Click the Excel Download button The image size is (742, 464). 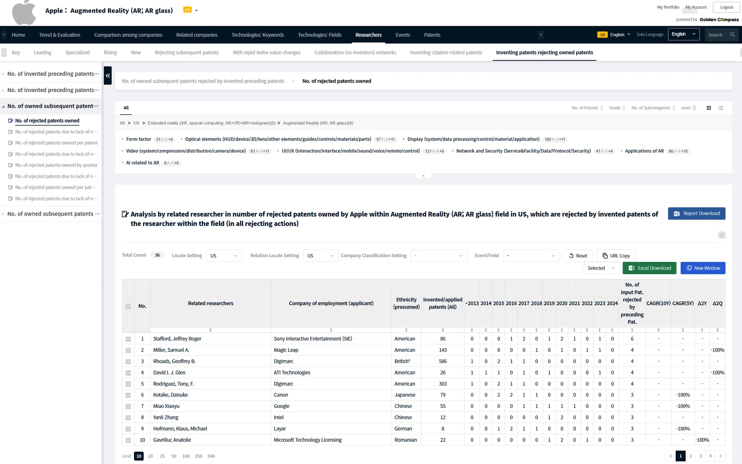(649, 268)
